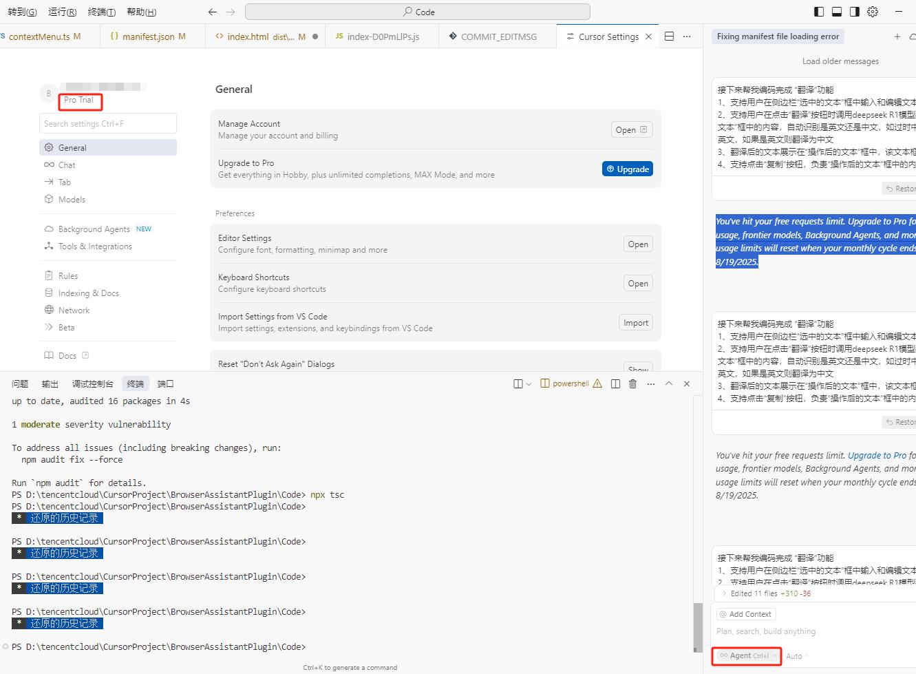Viewport: 916px width, 674px height.
Task: Open the Auto model selector dropdown
Action: click(795, 656)
